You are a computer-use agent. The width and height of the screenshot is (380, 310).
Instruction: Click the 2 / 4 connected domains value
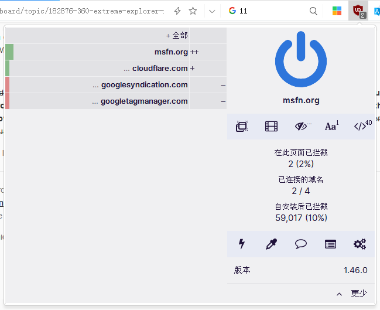(301, 191)
